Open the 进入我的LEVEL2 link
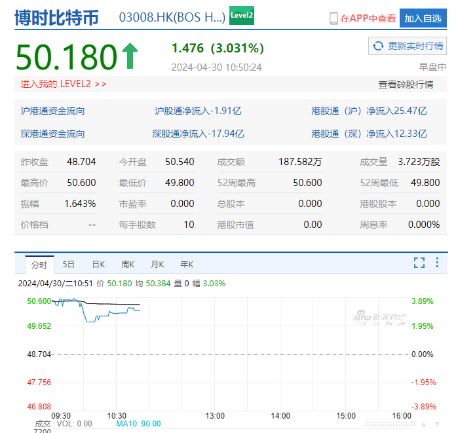Image resolution: width=456 pixels, height=433 pixels. 64,84
